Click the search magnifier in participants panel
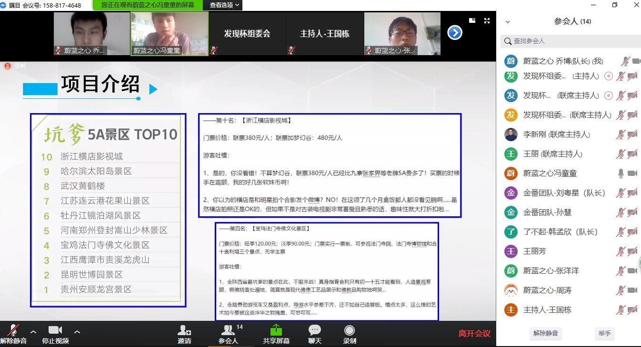 coord(508,41)
